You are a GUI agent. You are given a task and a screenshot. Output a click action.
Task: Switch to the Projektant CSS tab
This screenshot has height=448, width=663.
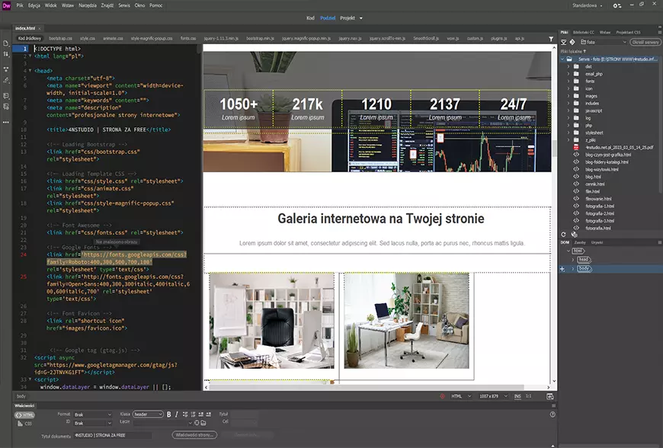pos(629,32)
